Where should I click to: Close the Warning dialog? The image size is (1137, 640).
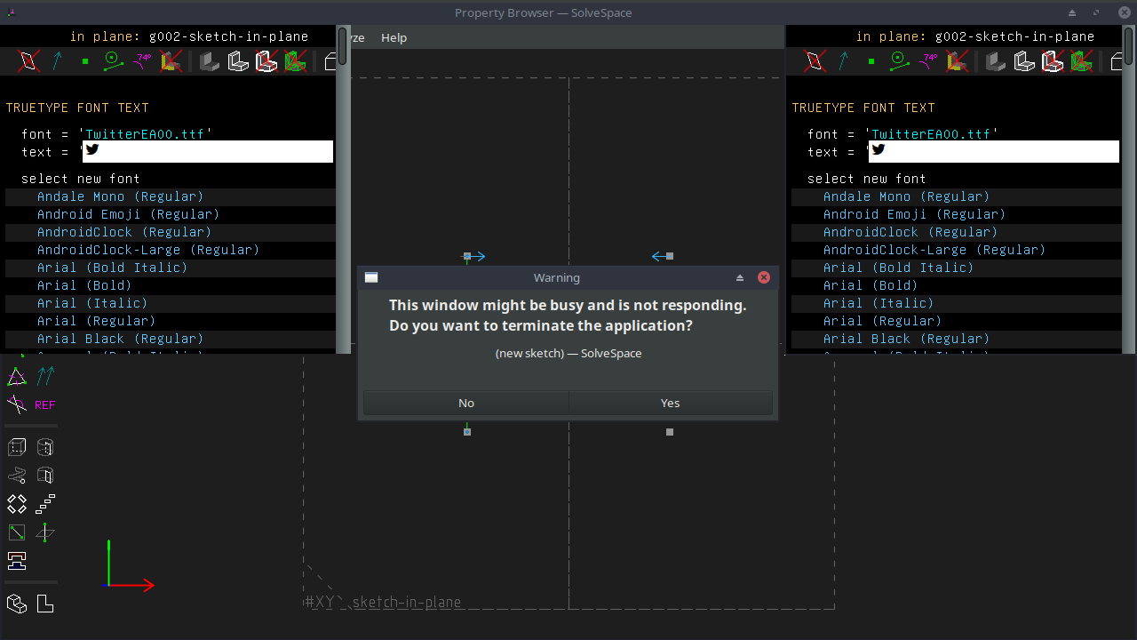[x=764, y=277]
